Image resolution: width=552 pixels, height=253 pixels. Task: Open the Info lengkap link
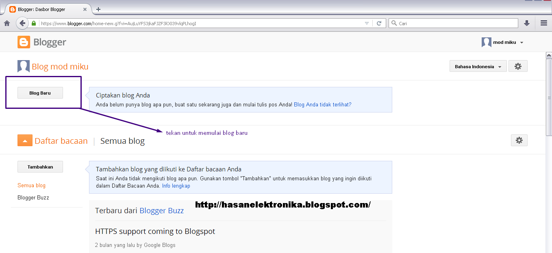point(176,186)
